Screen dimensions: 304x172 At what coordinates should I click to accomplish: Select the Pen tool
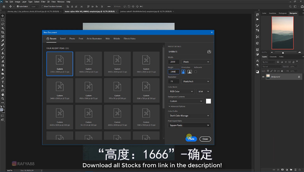pyautogui.click(x=3, y=78)
